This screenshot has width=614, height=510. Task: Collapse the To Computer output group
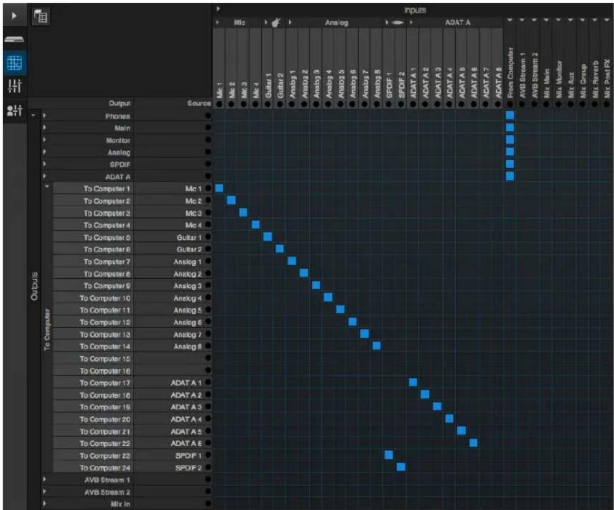[47, 187]
